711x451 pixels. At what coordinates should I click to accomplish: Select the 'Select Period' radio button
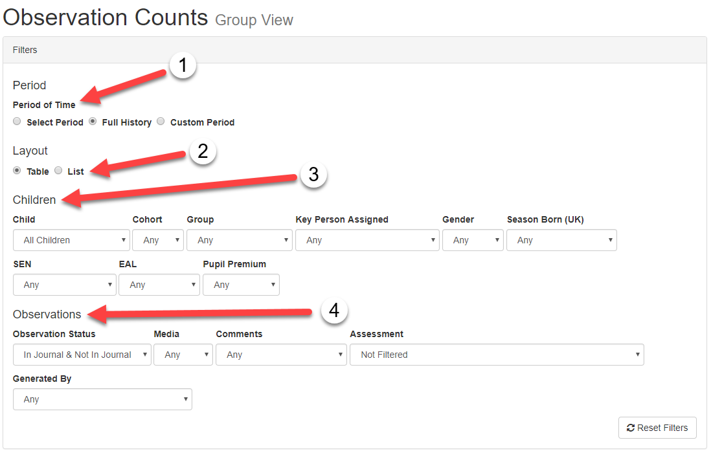tap(17, 122)
